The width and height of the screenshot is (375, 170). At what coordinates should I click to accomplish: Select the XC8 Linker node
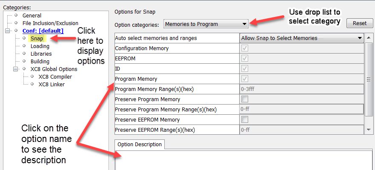coord(52,84)
